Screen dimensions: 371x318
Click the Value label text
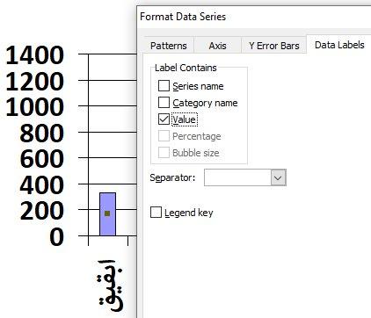[x=184, y=119]
